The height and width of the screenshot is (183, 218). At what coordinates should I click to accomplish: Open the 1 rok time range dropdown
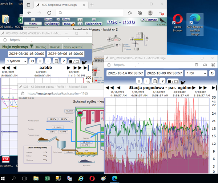195,73
